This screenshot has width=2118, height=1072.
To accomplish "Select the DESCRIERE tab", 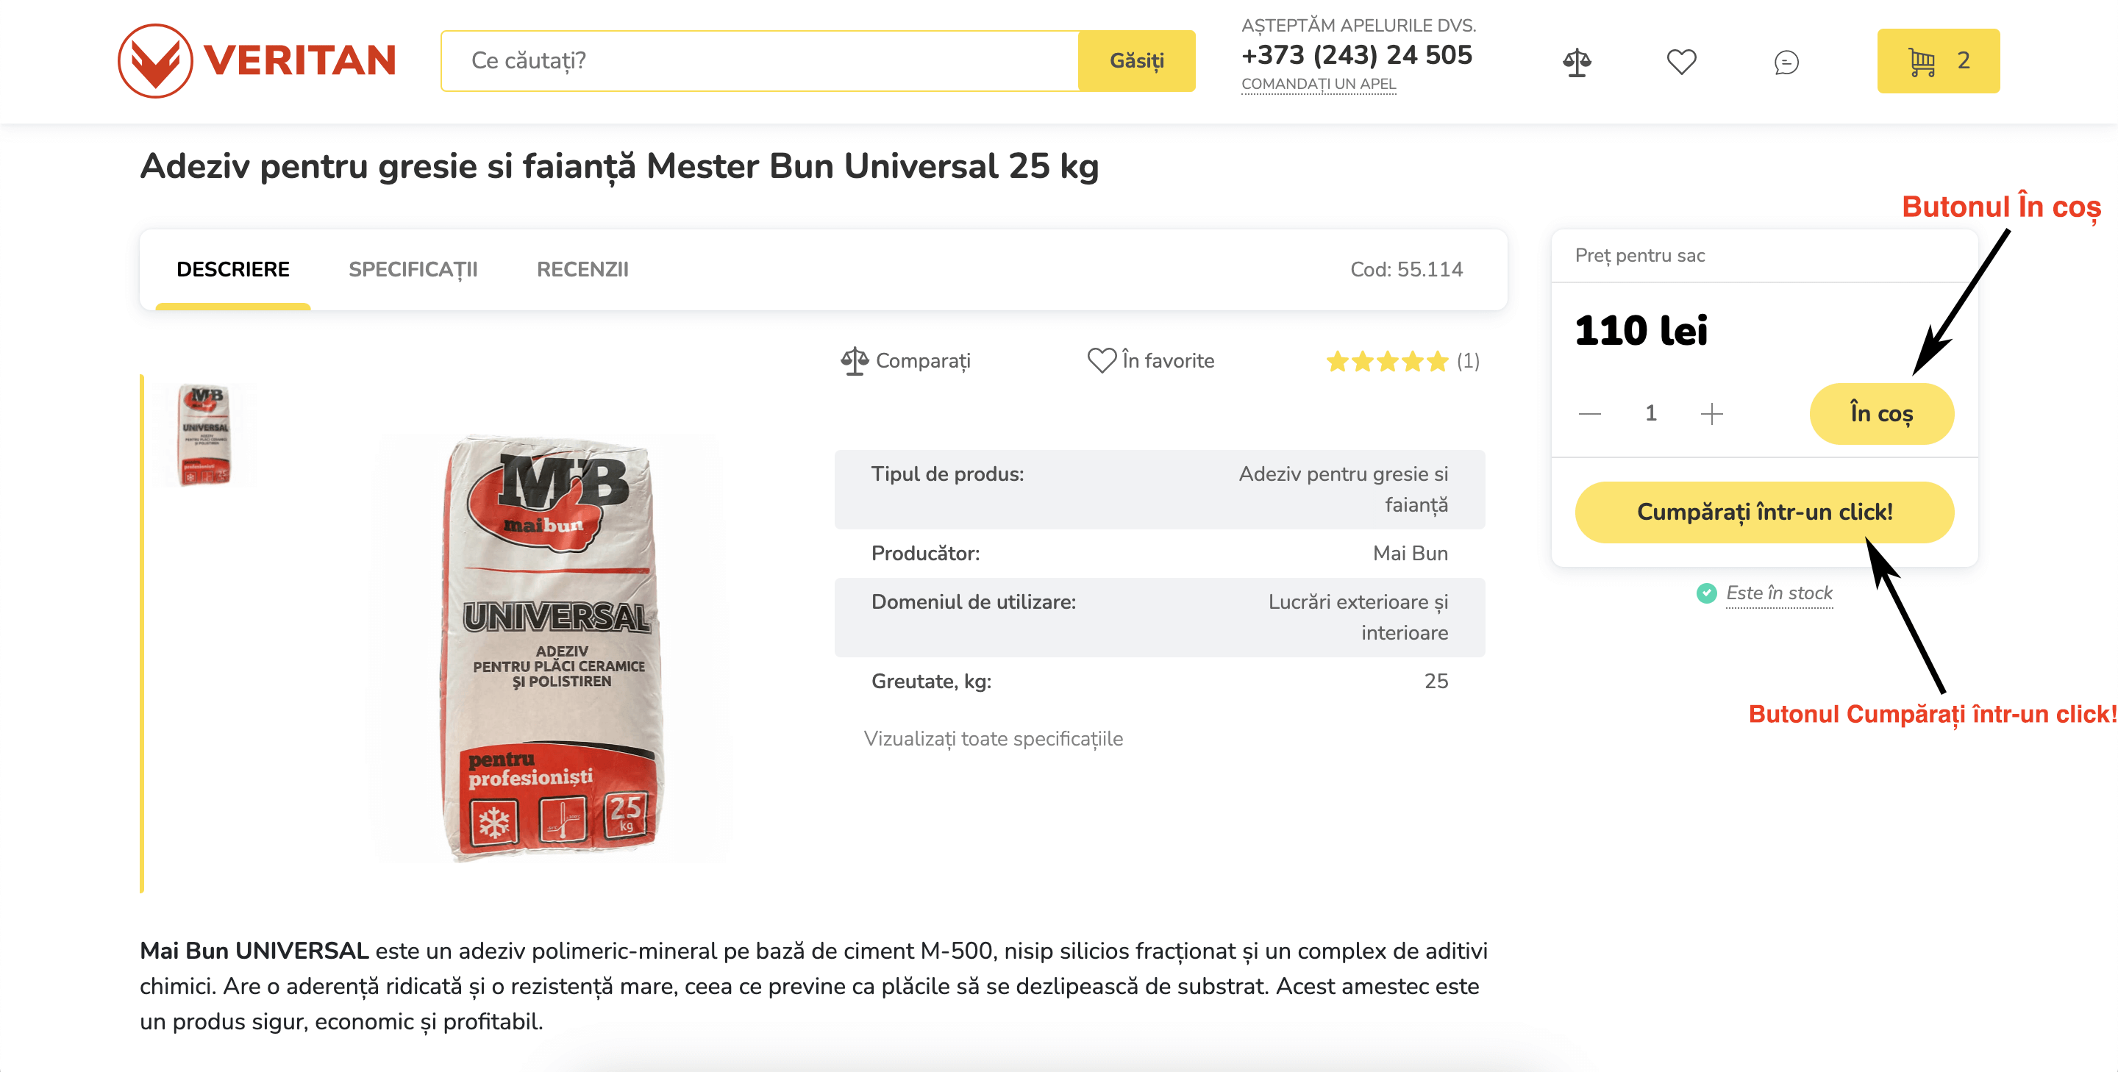I will [x=232, y=270].
